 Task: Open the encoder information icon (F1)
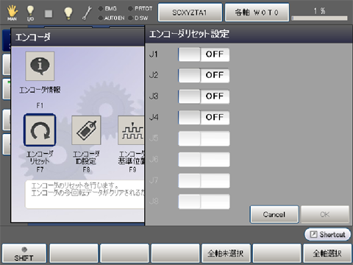[x=40, y=66]
